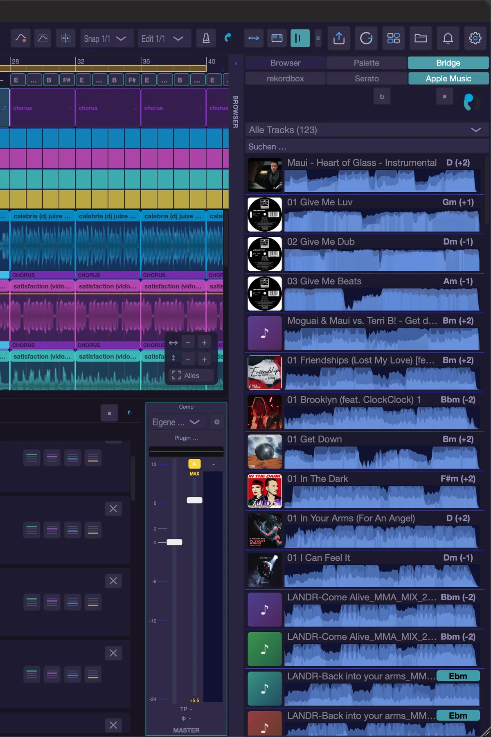Zoom out vertically with the minus button
491x737 pixels.
coord(188,360)
